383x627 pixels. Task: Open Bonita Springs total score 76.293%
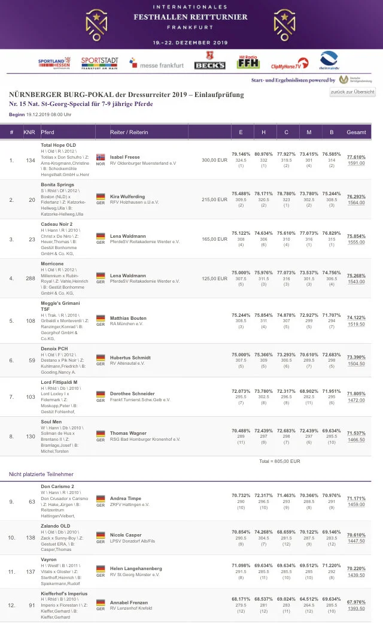point(356,197)
